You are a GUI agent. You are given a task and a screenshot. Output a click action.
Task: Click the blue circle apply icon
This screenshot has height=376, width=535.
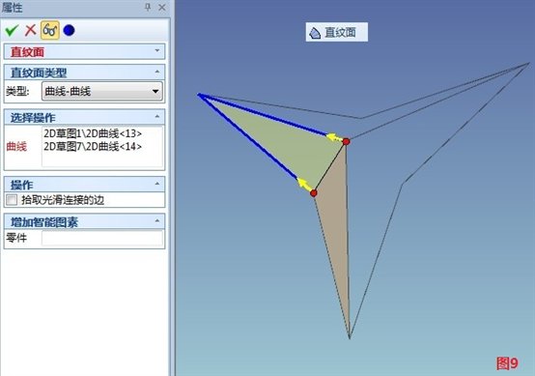pos(69,30)
